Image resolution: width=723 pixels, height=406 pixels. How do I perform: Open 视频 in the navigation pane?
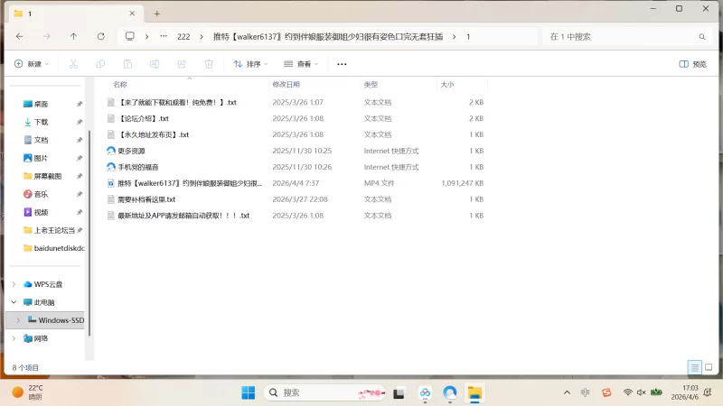41,212
